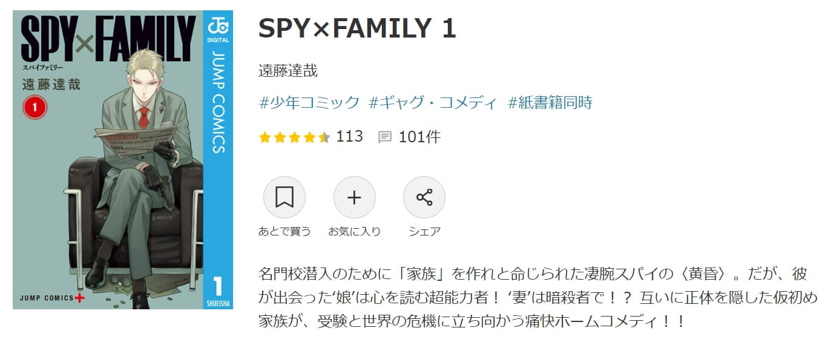Open the 101件 reviews link
Screen dimensions: 825x345
pos(419,137)
